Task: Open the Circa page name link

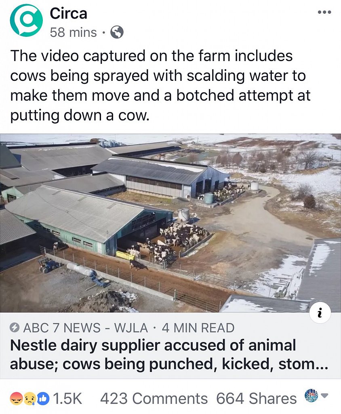Action: tap(68, 13)
